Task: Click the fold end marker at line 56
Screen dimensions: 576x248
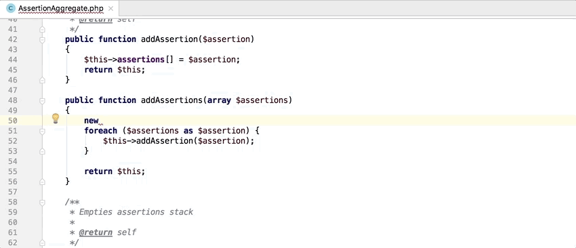Action: coord(42,182)
